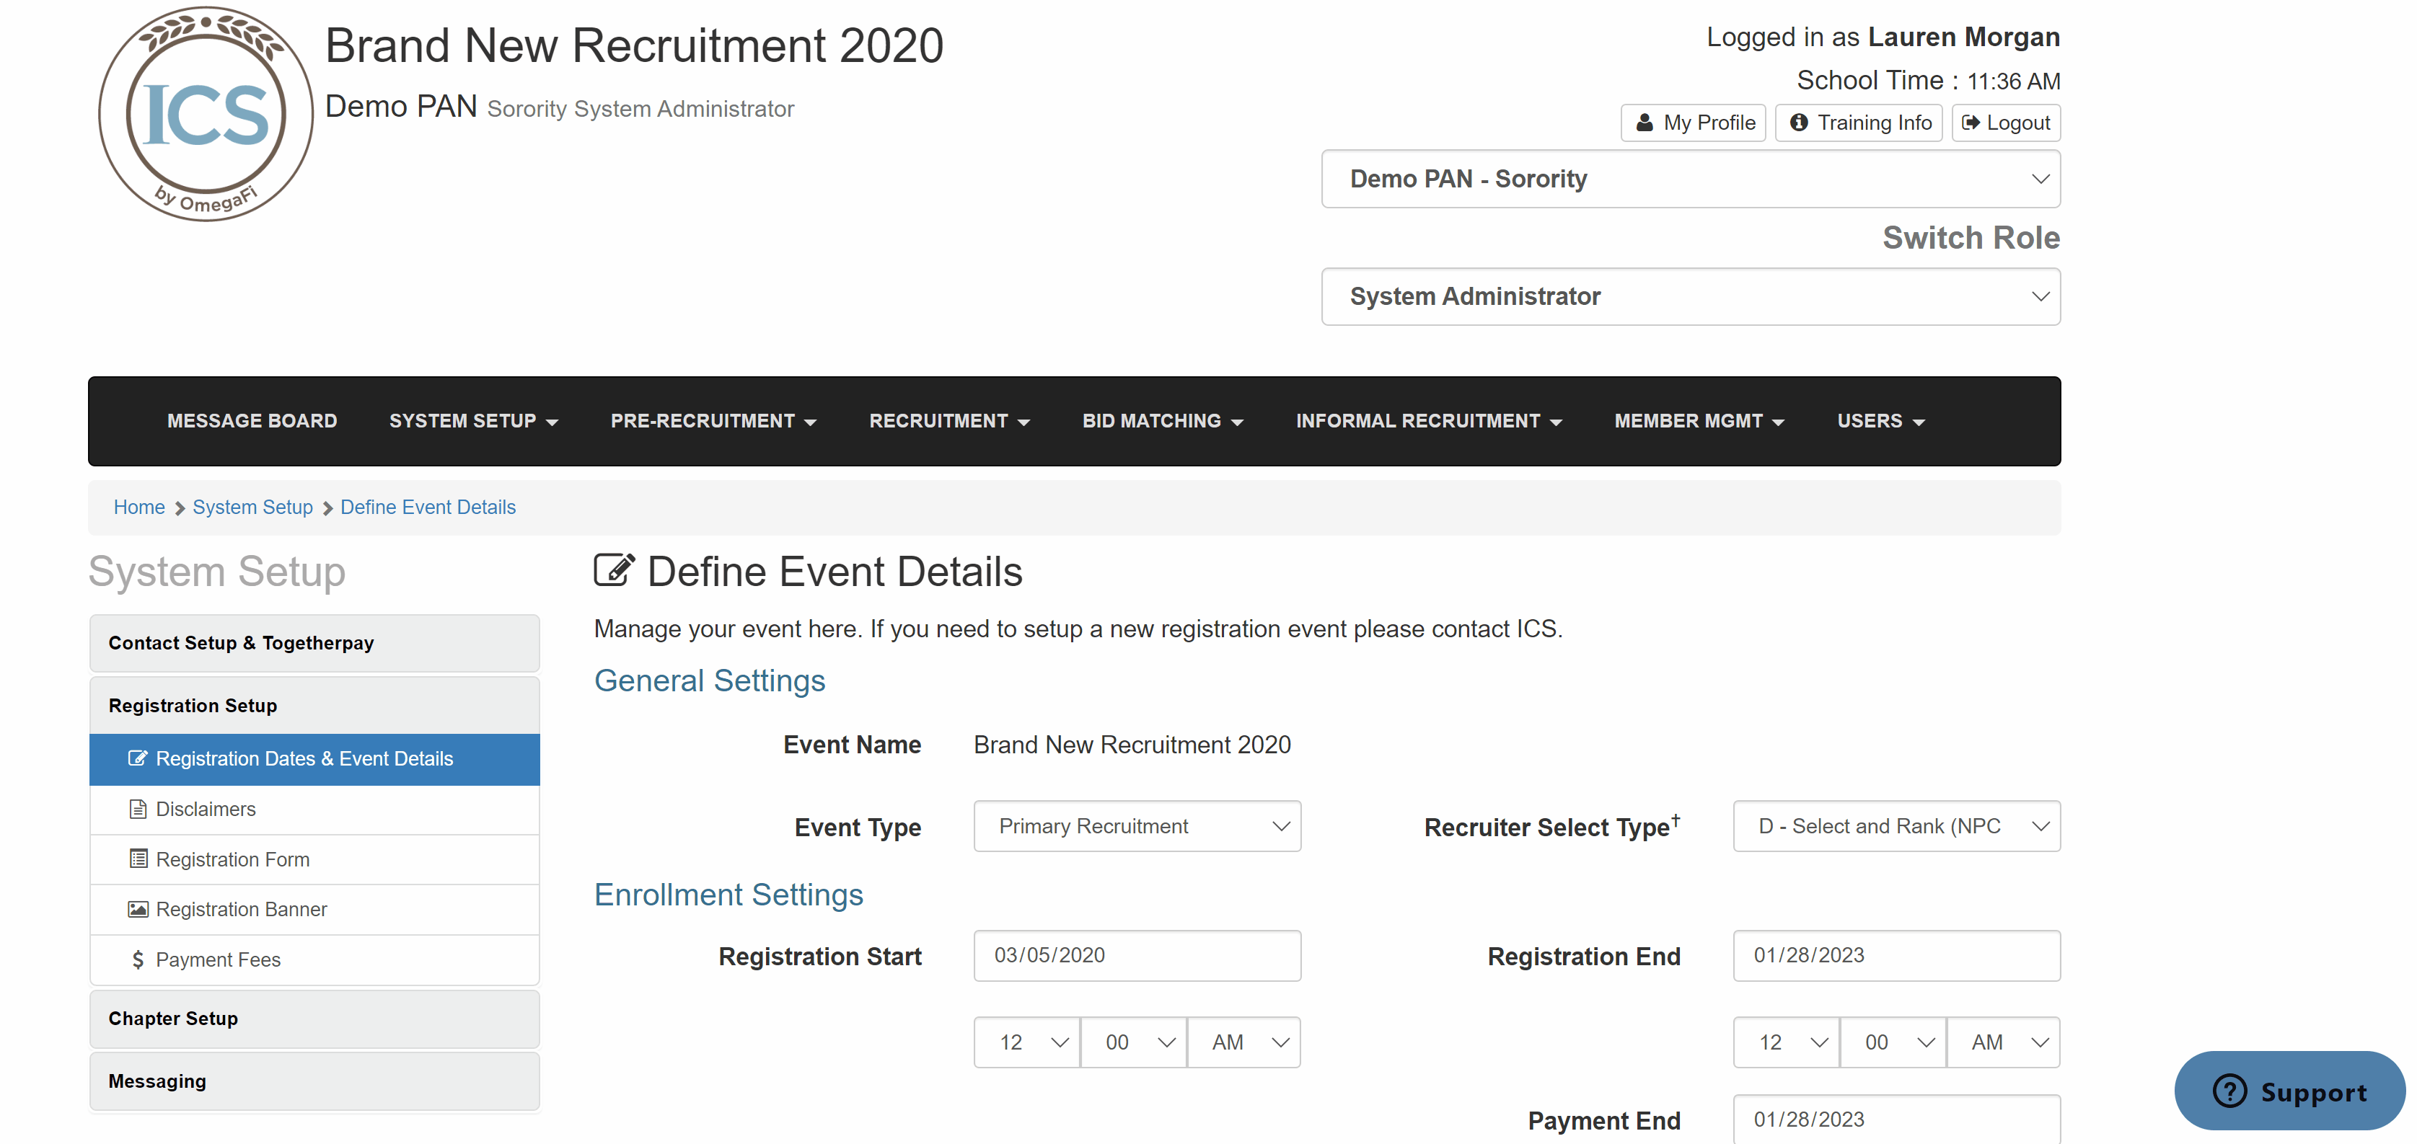Click the ICS by OmegaFi logo
Viewport: 2417px width, 1144px height.
pos(206,115)
